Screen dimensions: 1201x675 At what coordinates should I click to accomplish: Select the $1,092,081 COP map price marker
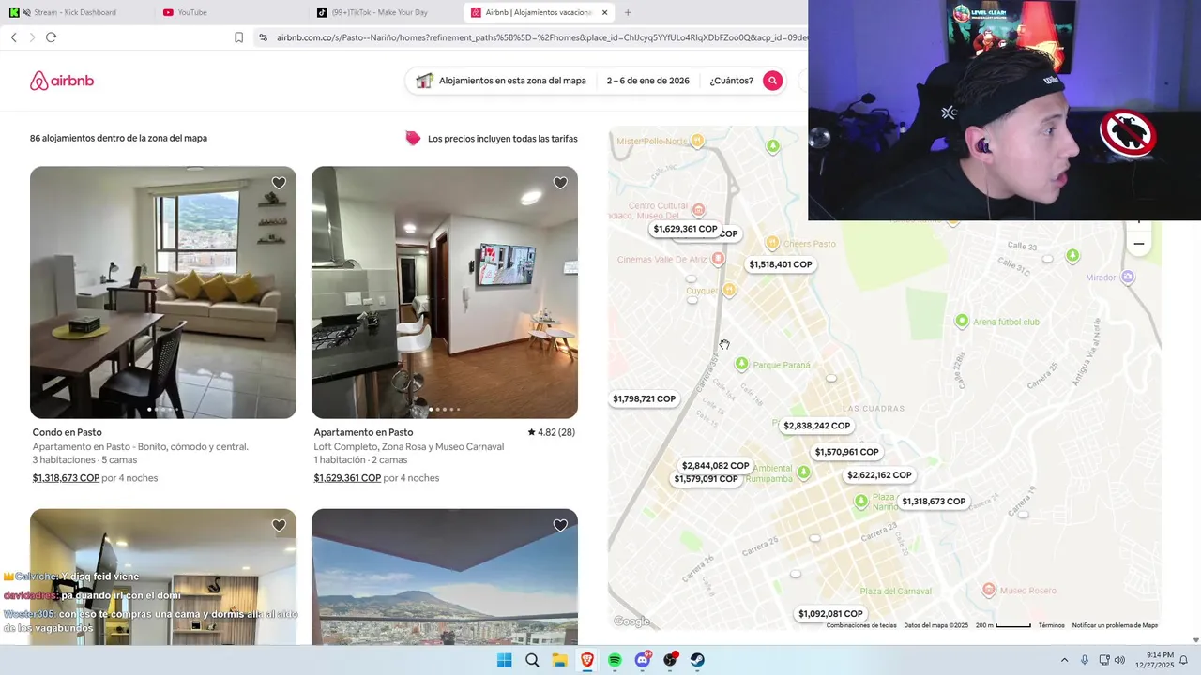pyautogui.click(x=830, y=614)
